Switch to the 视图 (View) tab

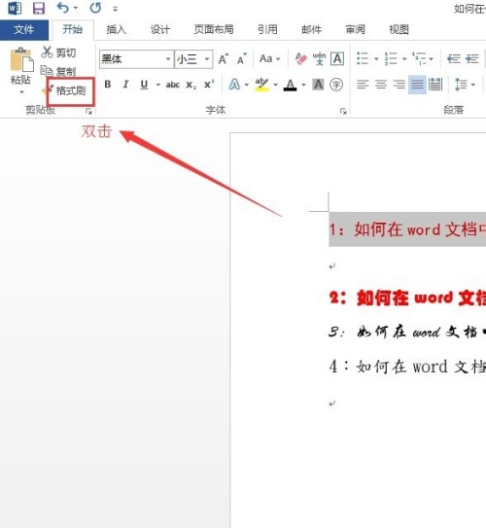coord(399,29)
